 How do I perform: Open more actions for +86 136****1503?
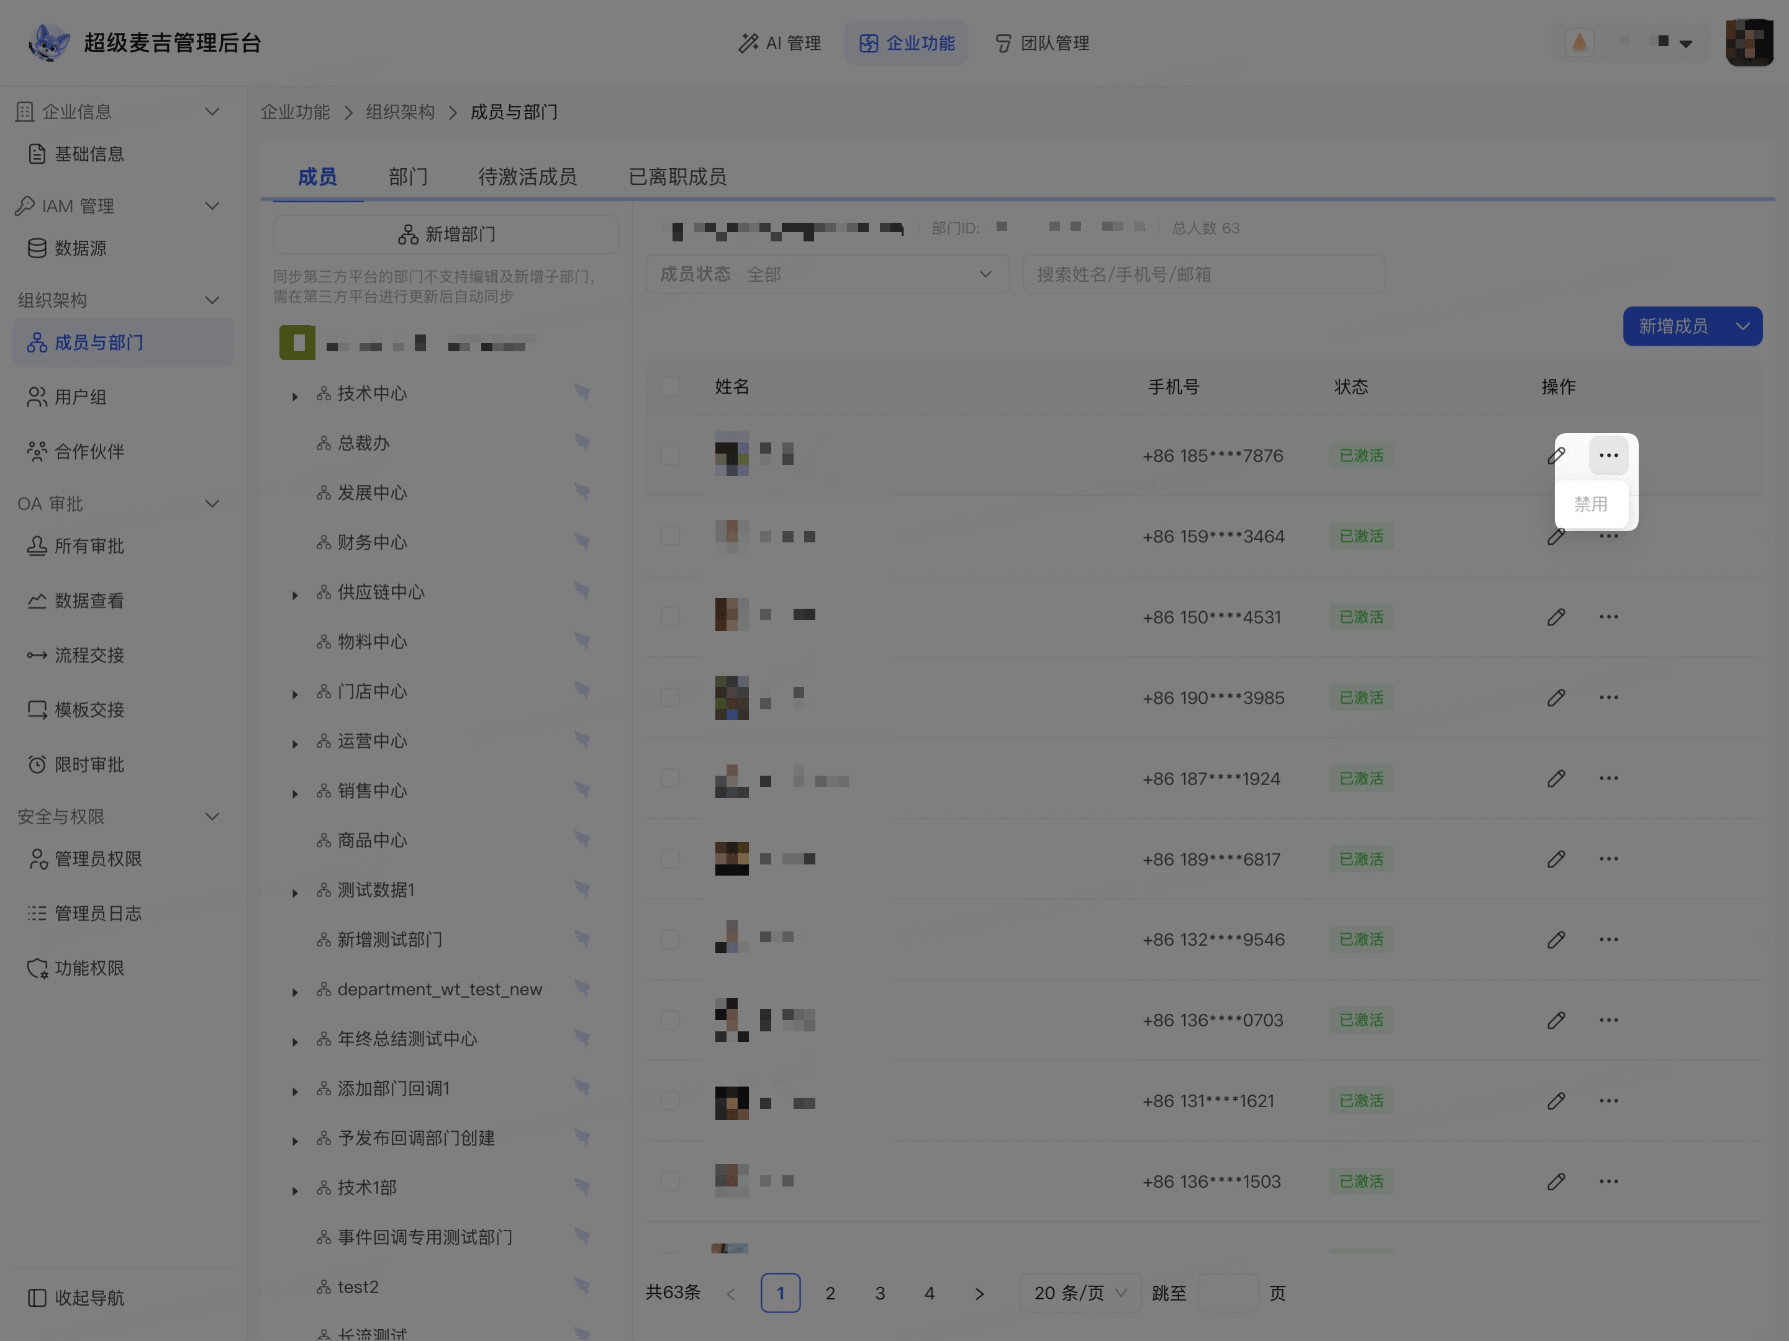pyautogui.click(x=1608, y=1181)
